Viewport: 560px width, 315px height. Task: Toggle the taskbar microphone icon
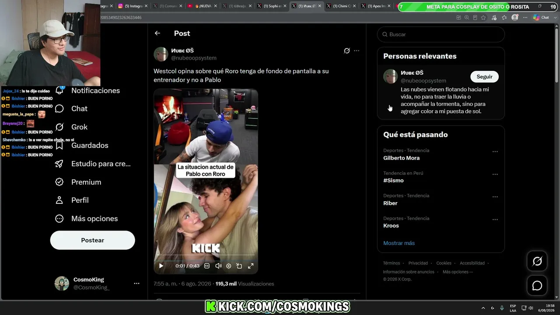tap(502, 308)
